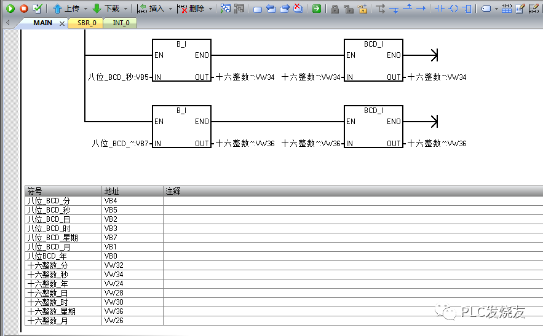
Task: Click the POU comments notepad icon
Action: 520,9
